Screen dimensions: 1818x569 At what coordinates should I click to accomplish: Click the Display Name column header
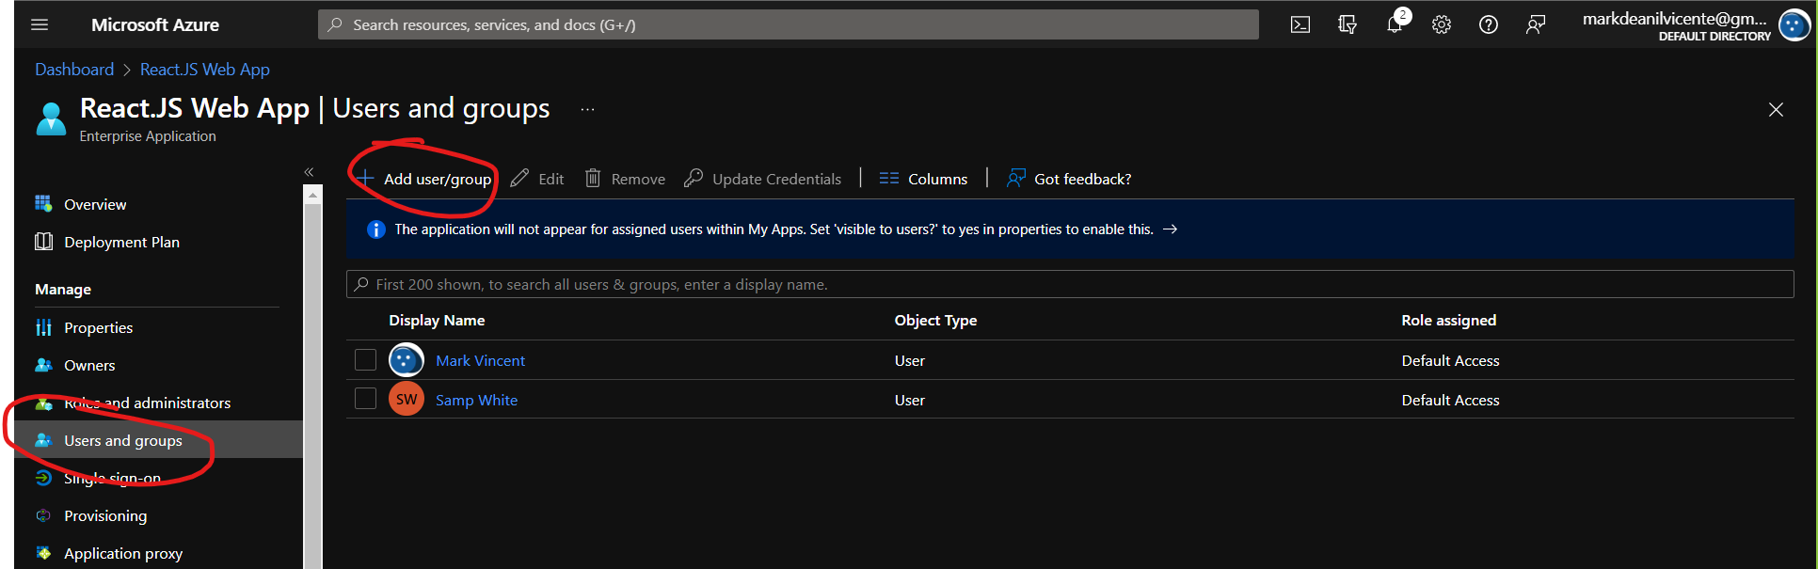[437, 321]
